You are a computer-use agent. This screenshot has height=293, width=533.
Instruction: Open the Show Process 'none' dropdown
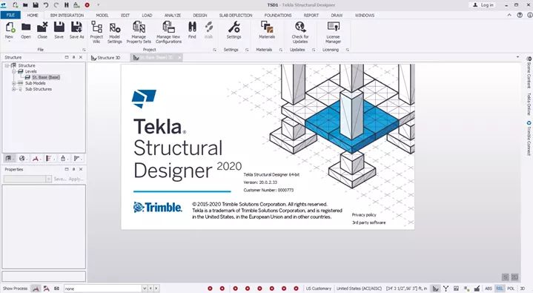click(145, 289)
